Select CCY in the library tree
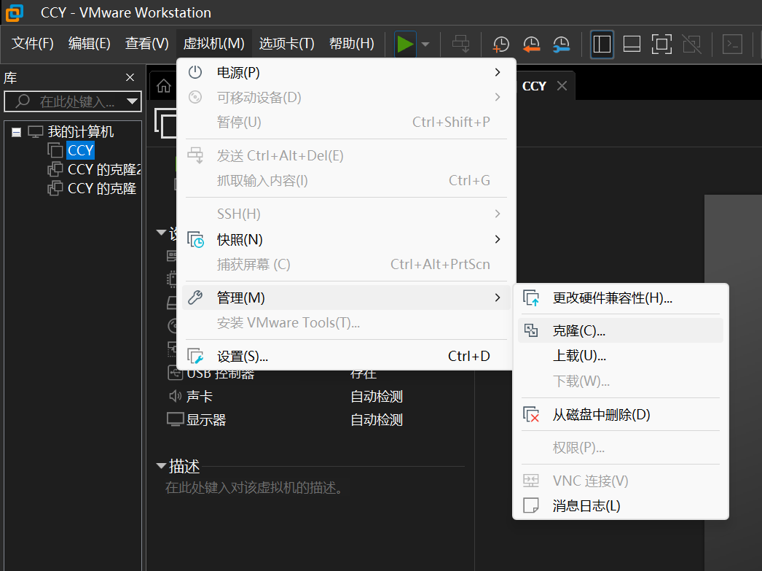Viewport: 762px width, 571px height. 81,151
